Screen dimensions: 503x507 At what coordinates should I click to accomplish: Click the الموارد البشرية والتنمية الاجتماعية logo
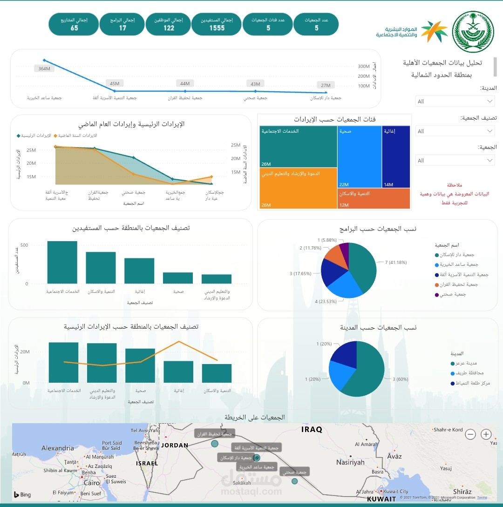pyautogui.click(x=412, y=32)
